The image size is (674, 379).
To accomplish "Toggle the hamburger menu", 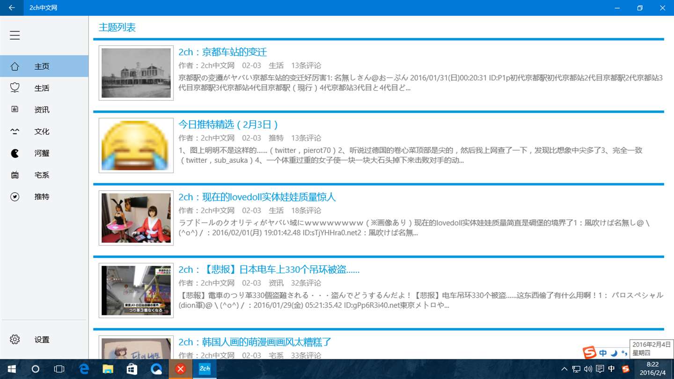I will click(15, 35).
